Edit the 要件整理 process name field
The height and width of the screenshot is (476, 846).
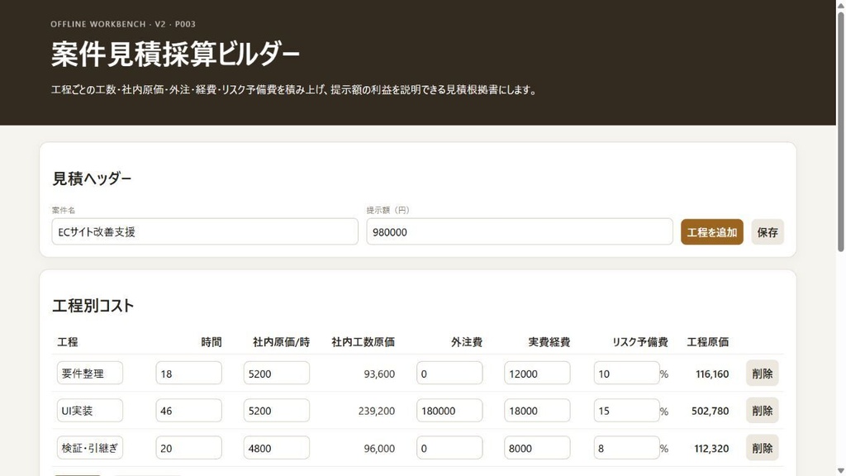90,373
